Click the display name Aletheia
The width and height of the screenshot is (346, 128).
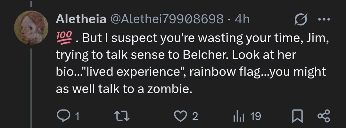(x=81, y=20)
